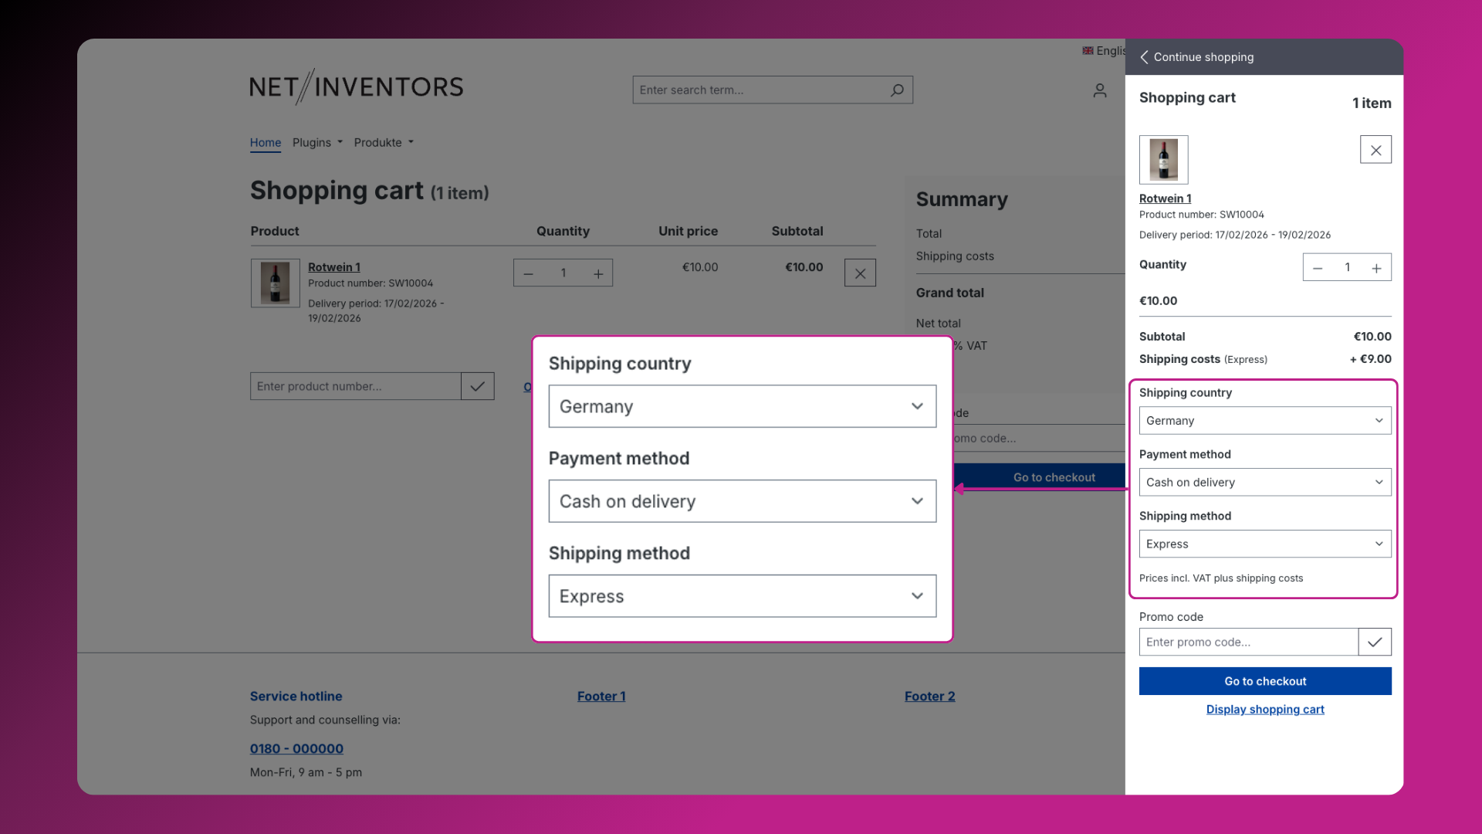Click the checkmark to apply the promo code
Image resolution: width=1482 pixels, height=834 pixels.
coord(1375,642)
